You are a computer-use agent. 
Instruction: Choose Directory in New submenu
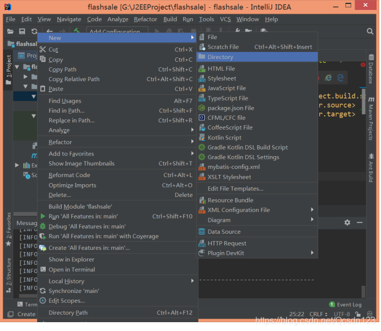click(x=257, y=57)
